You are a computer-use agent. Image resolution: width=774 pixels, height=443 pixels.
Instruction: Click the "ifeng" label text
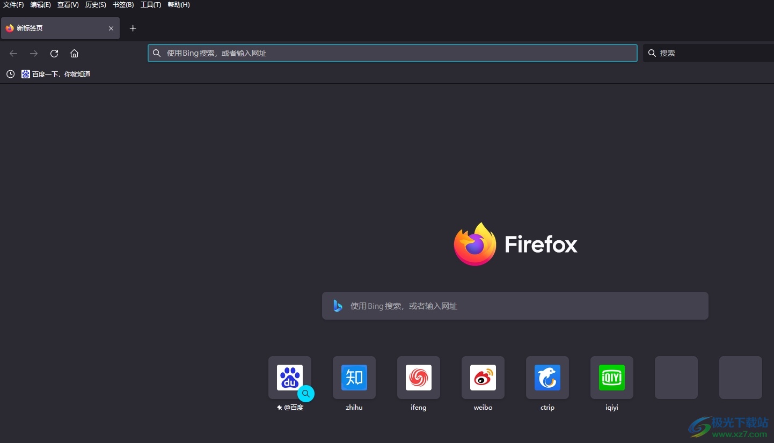pyautogui.click(x=419, y=408)
